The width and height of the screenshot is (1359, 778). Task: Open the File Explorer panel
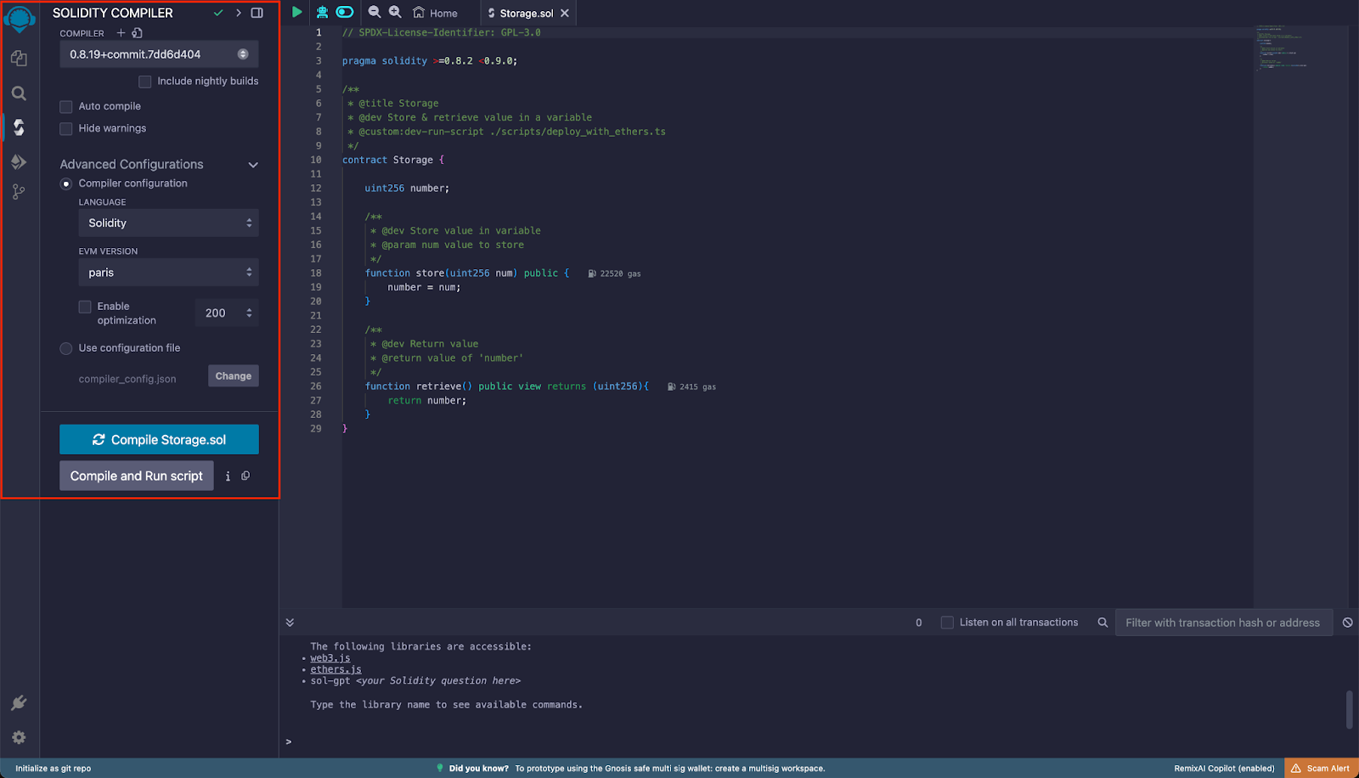[19, 58]
